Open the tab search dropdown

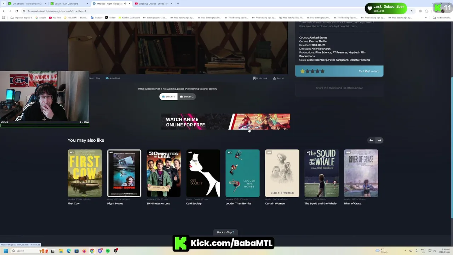[x=3, y=4]
